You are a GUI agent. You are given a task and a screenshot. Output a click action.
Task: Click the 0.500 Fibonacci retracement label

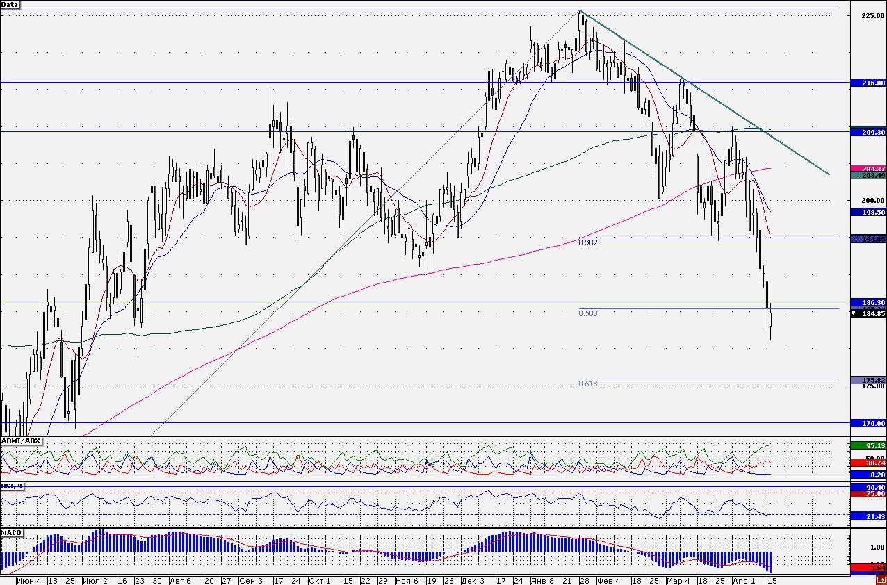(x=588, y=313)
